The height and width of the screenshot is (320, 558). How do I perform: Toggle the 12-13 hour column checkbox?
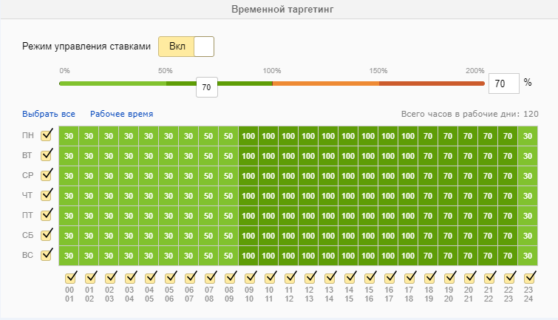pos(310,277)
